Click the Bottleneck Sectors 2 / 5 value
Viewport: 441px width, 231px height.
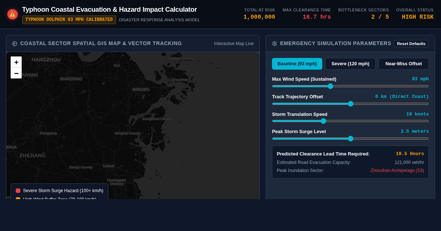tap(380, 17)
